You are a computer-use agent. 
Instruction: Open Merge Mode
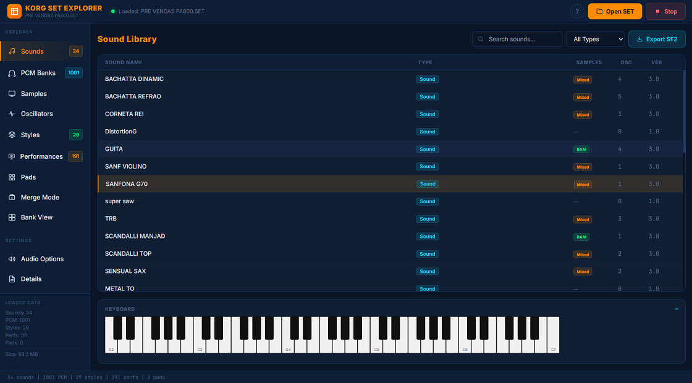tap(44, 197)
